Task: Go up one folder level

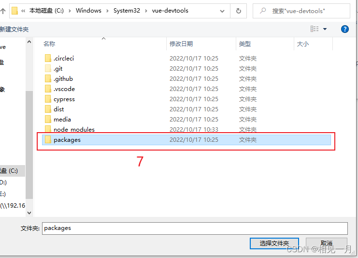Action: pos(3,11)
